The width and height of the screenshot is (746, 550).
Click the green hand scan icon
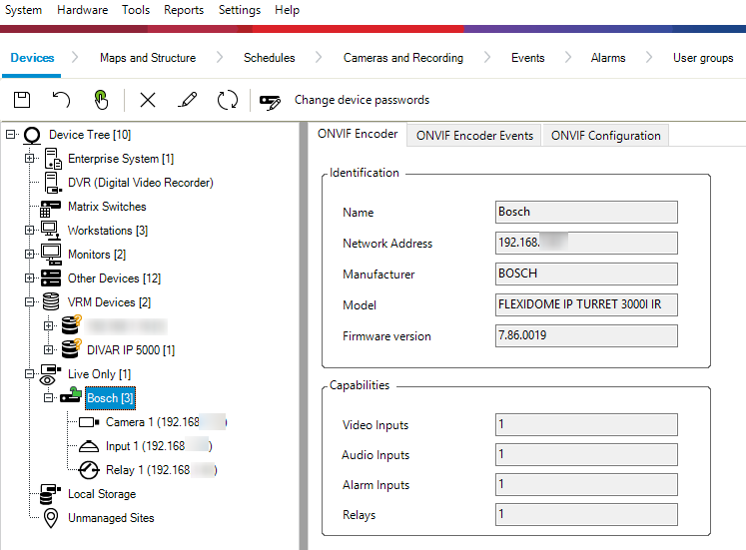pyautogui.click(x=101, y=100)
